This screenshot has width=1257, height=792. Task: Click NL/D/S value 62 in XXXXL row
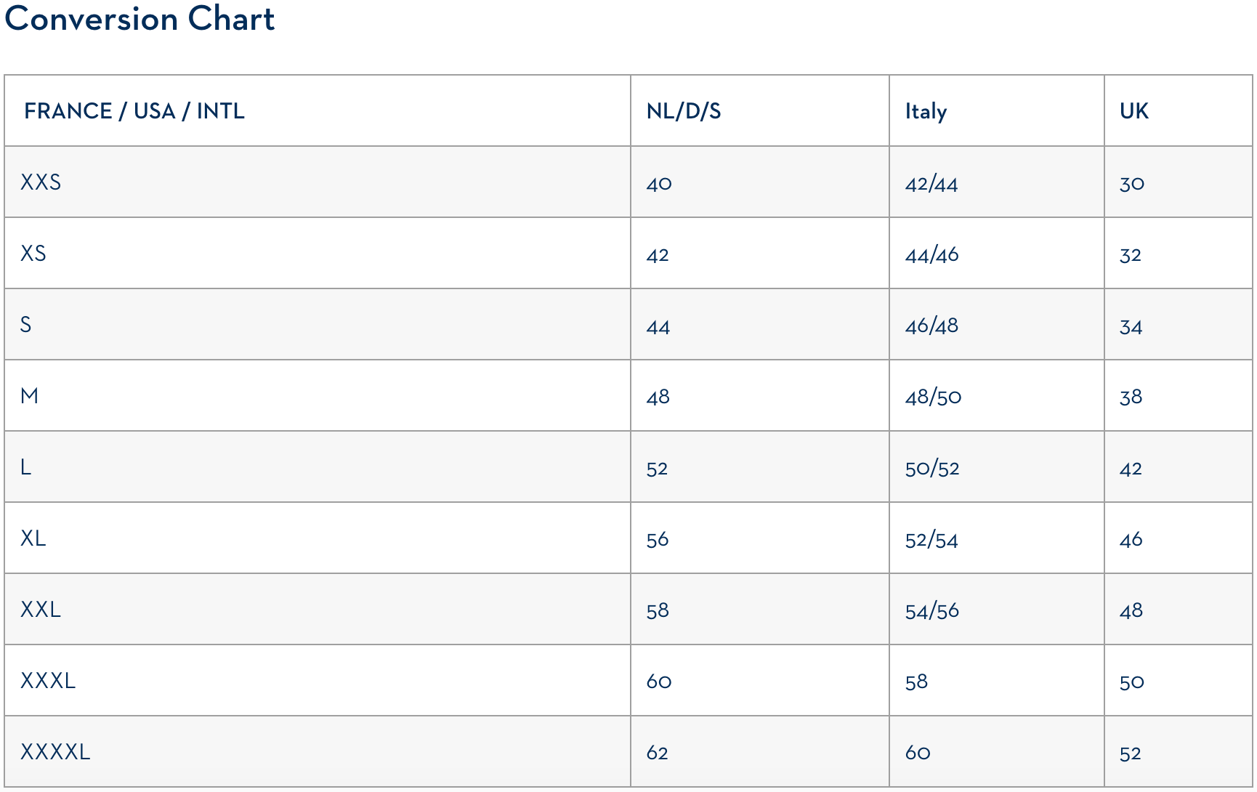(x=657, y=753)
